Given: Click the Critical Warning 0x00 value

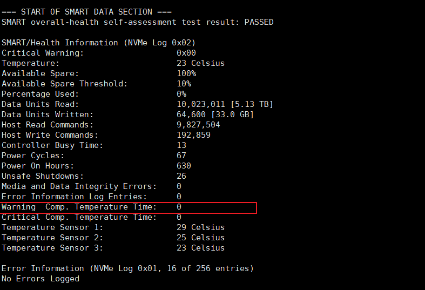Looking at the screenshot, I should 186,53.
